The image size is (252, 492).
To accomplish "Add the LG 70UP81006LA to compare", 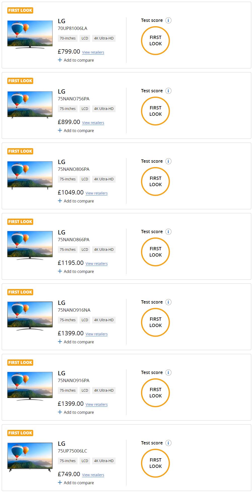I will [x=76, y=60].
